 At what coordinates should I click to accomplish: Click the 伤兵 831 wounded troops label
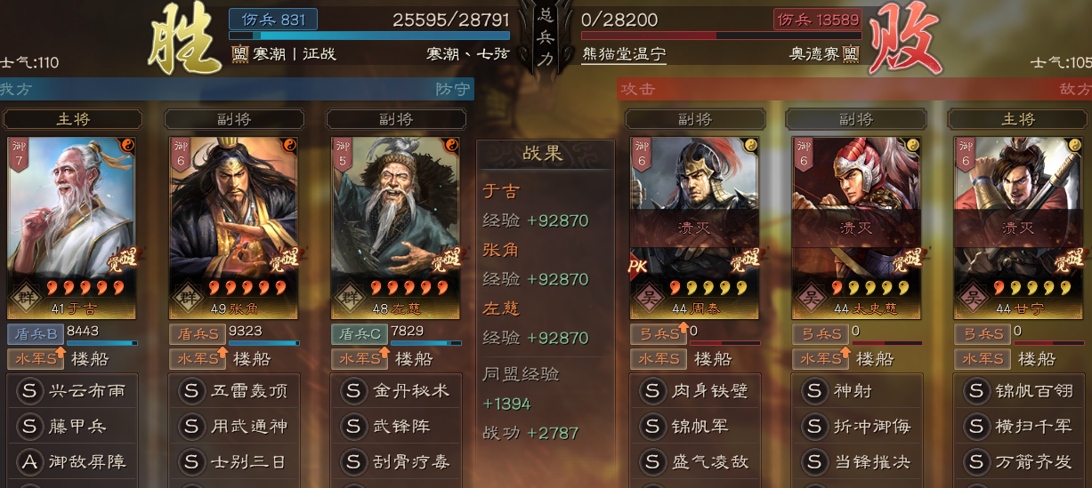point(273,20)
